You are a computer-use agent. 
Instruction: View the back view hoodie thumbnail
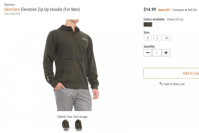click(78, 125)
